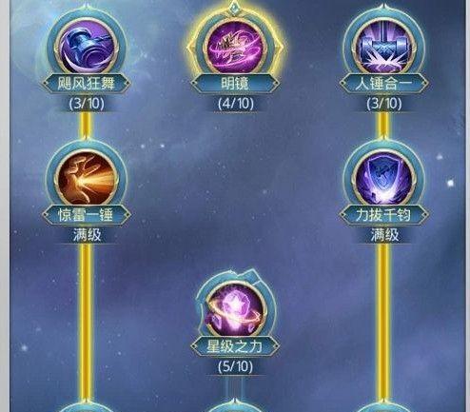This screenshot has width=470, height=412.
Task: Click the 力拔千钧 name plate
Action: point(383,215)
